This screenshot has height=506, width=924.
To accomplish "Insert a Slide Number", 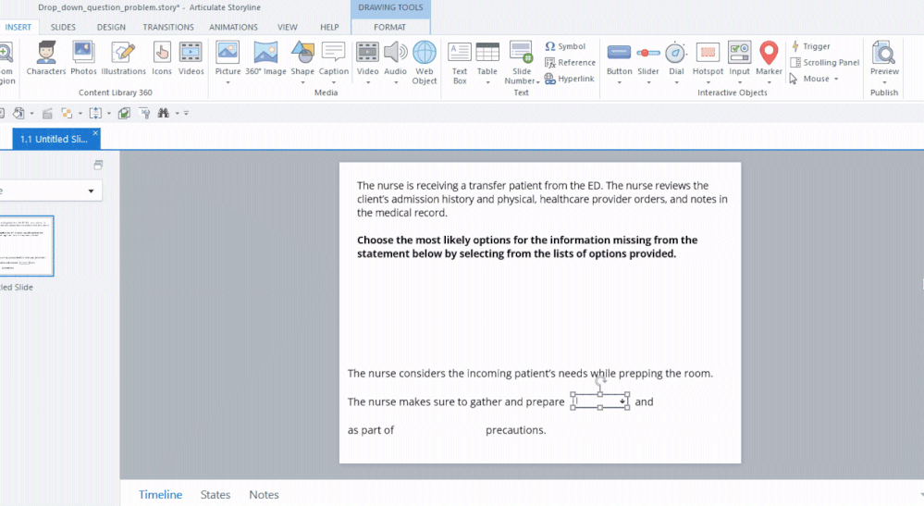I will coord(522,62).
